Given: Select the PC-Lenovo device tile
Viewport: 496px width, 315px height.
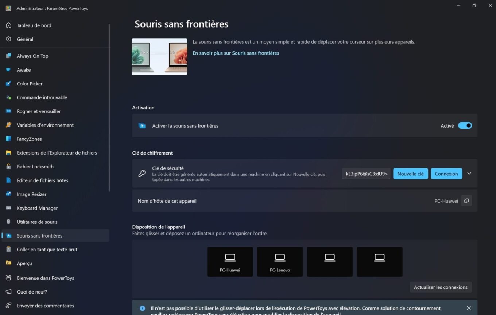Looking at the screenshot, I should [280, 262].
